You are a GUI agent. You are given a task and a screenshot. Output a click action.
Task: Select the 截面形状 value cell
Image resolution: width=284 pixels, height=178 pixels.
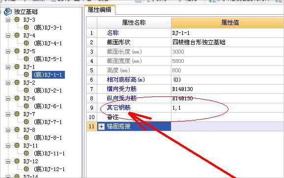[x=227, y=42]
